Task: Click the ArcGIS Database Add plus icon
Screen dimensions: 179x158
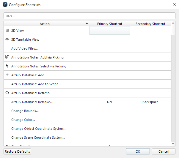Action: click(x=7, y=75)
